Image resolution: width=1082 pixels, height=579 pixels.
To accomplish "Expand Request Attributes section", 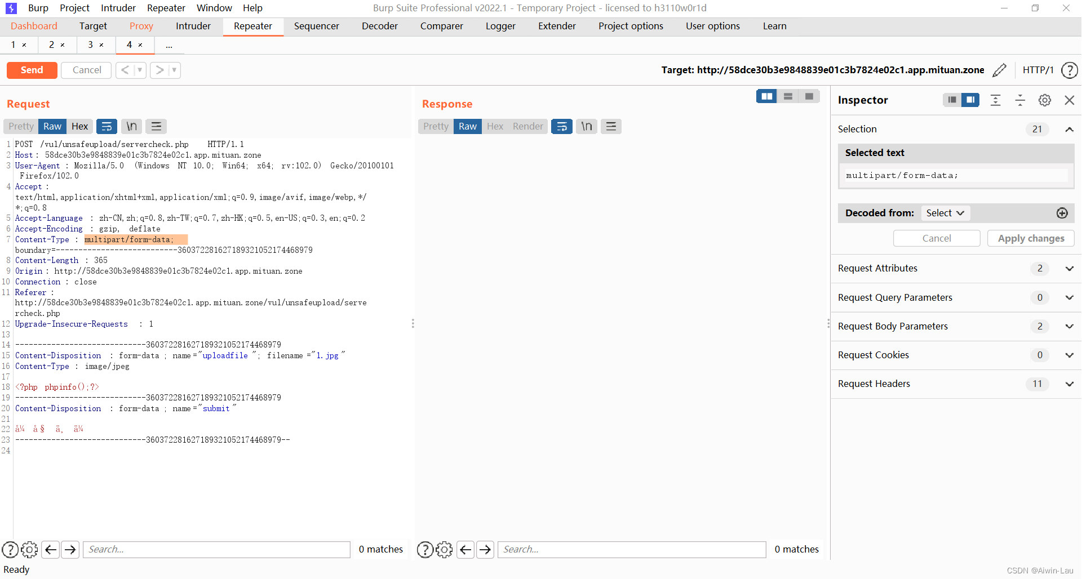I will (x=1069, y=269).
